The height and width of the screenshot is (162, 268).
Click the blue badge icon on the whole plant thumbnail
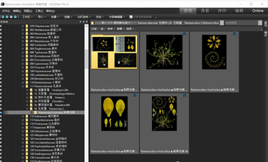click(184, 34)
